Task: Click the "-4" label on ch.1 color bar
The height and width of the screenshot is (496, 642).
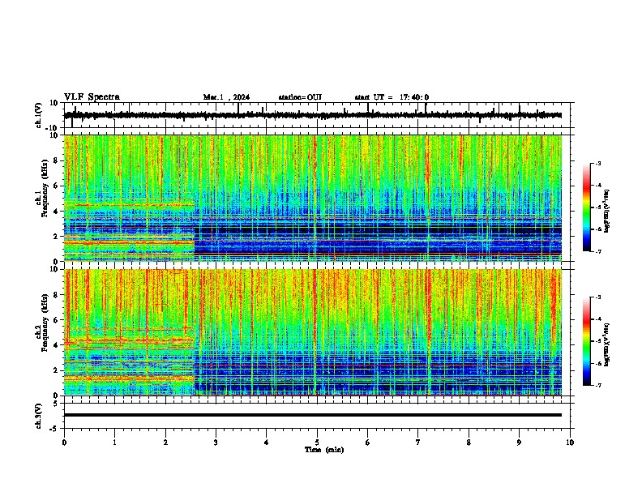Action: 597,186
